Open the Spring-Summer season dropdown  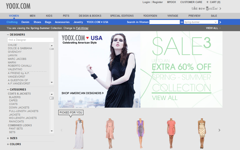[201, 22]
